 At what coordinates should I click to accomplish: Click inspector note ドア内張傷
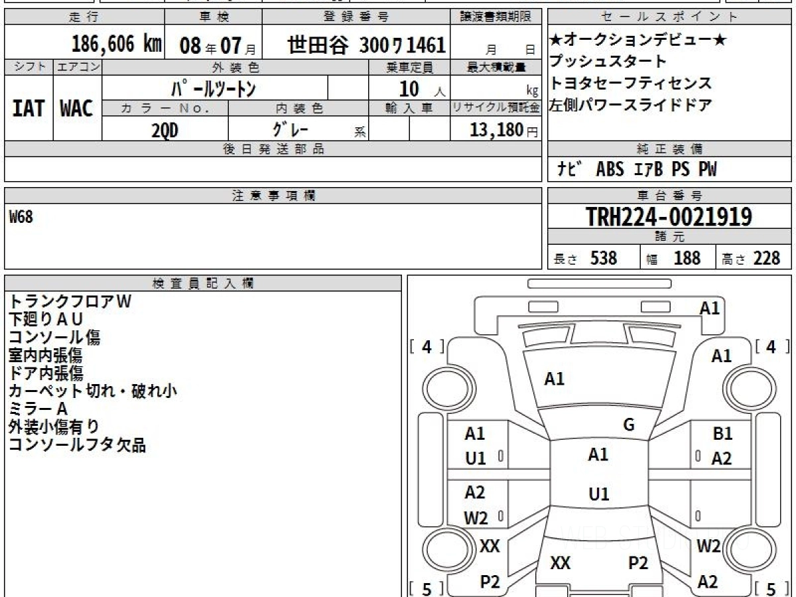click(46, 373)
